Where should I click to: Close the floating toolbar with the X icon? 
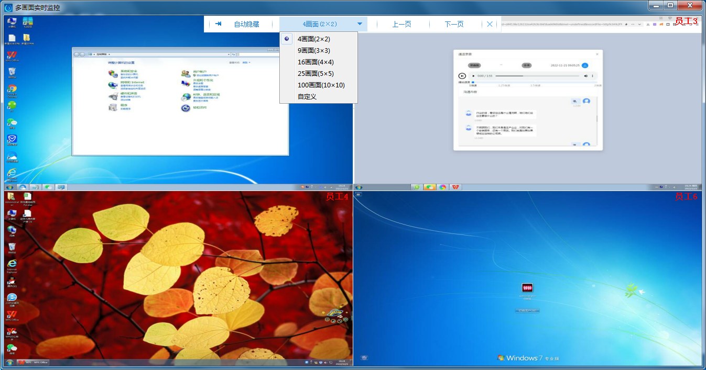490,24
